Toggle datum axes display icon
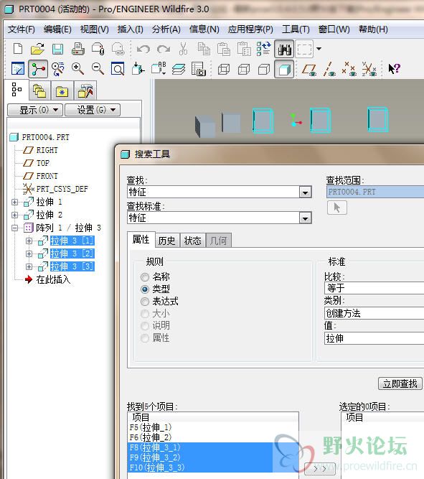Screen dimensions: 424x479 pyautogui.click(x=329, y=69)
